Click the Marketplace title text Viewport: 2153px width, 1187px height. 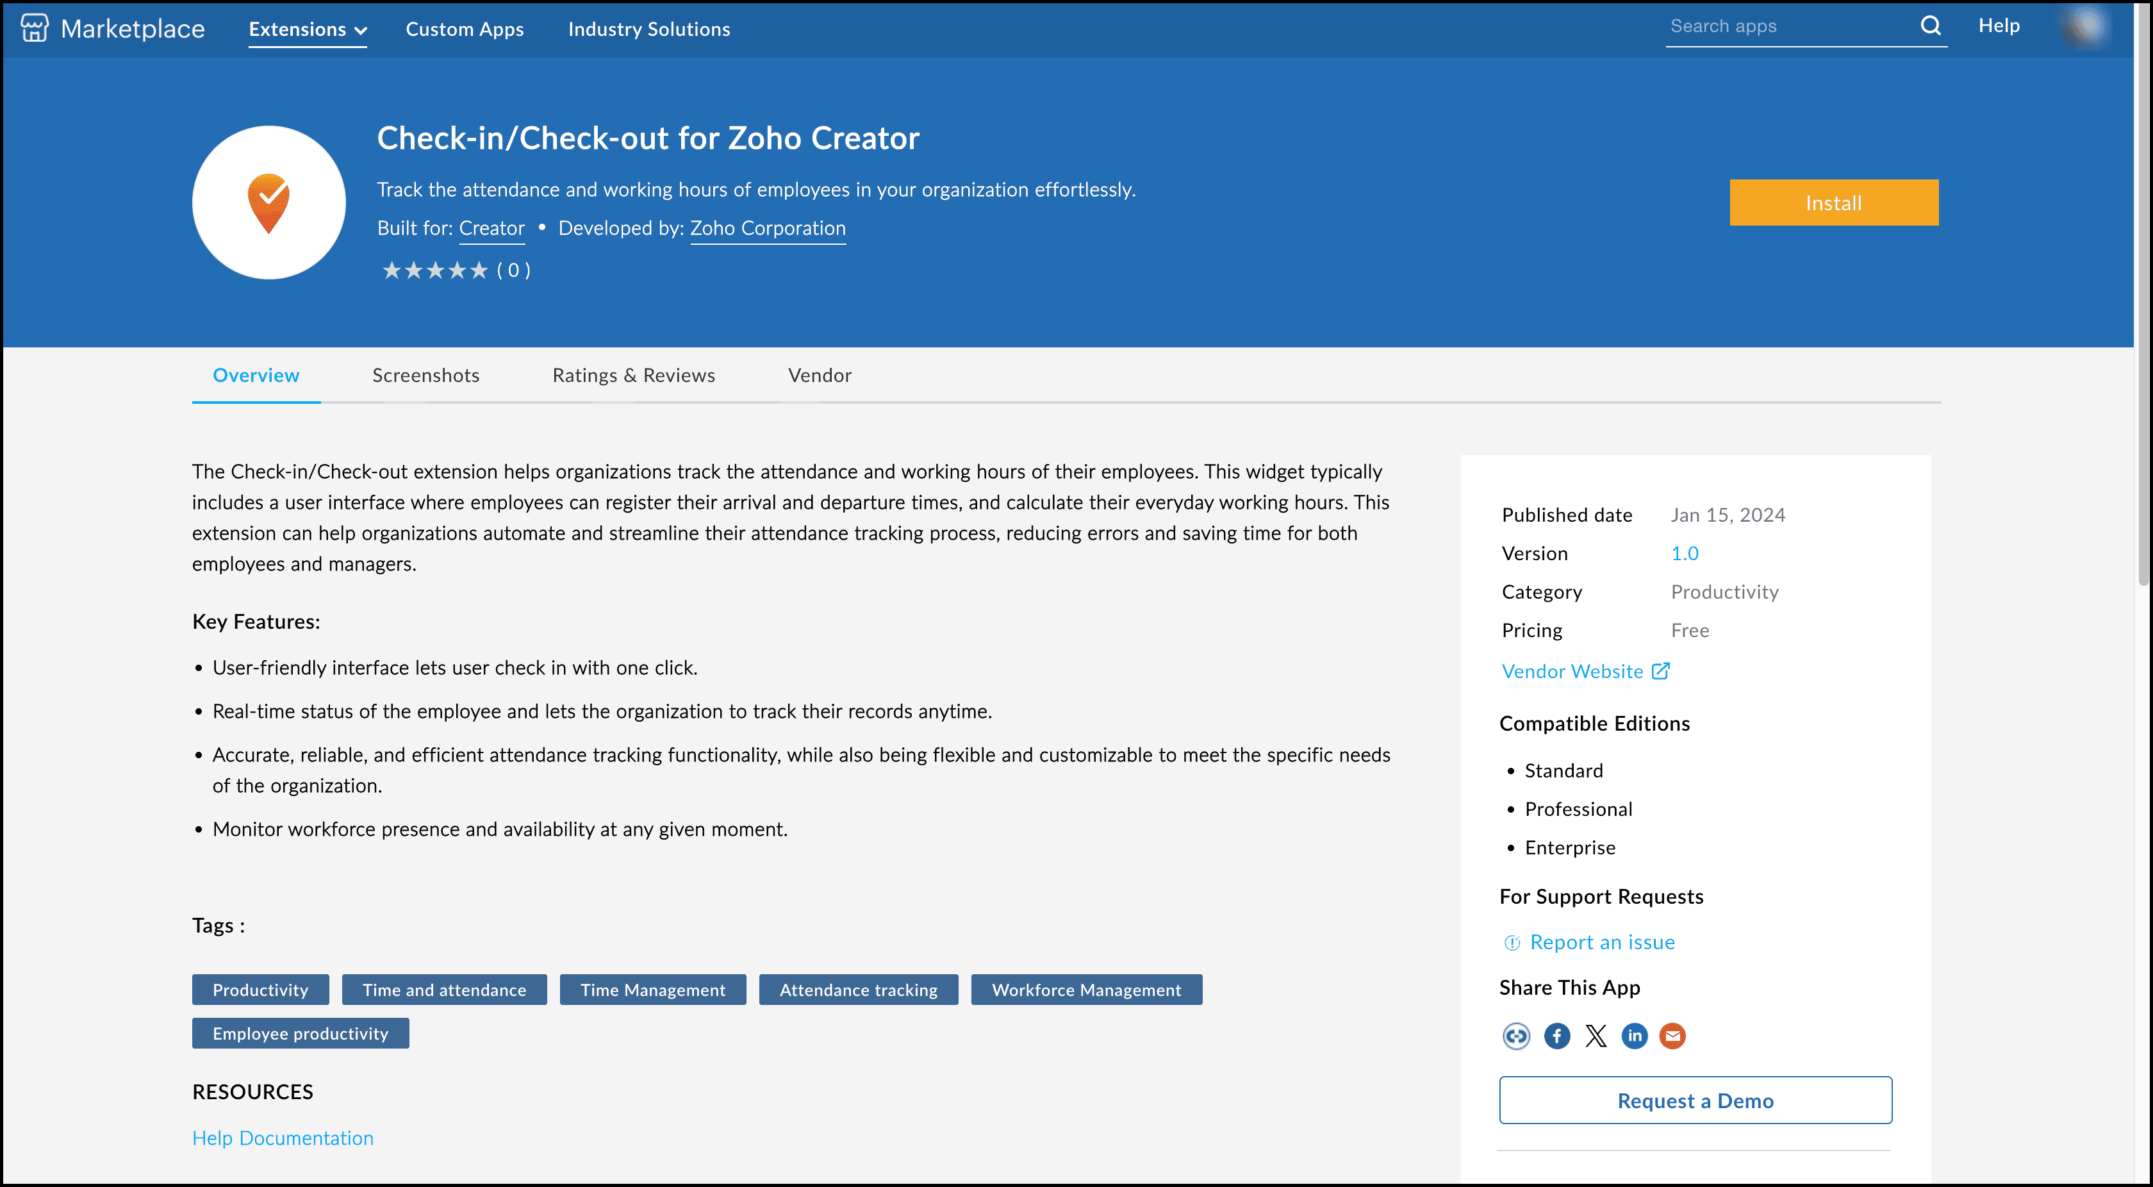coord(133,29)
